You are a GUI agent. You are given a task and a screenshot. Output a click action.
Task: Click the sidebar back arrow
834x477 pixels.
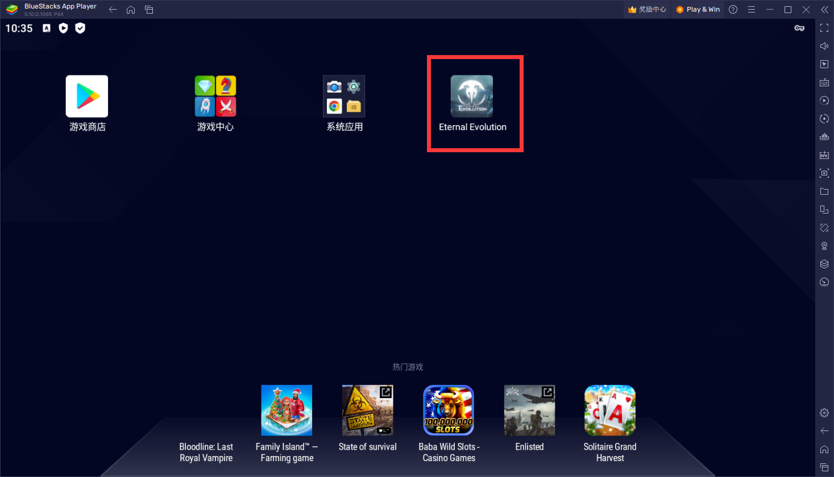click(x=824, y=431)
